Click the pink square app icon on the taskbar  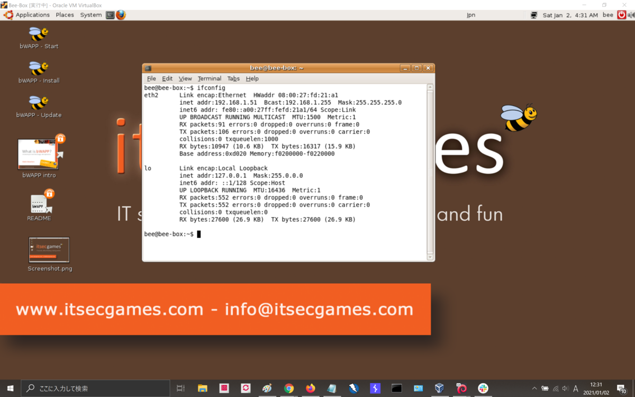[224, 388]
